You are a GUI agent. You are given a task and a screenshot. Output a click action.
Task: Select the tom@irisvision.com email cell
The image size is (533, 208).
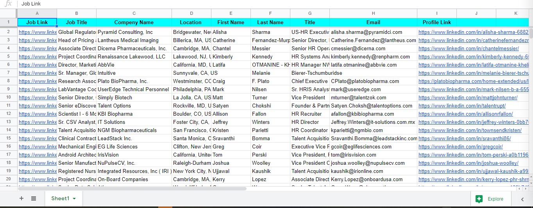coord(373,155)
